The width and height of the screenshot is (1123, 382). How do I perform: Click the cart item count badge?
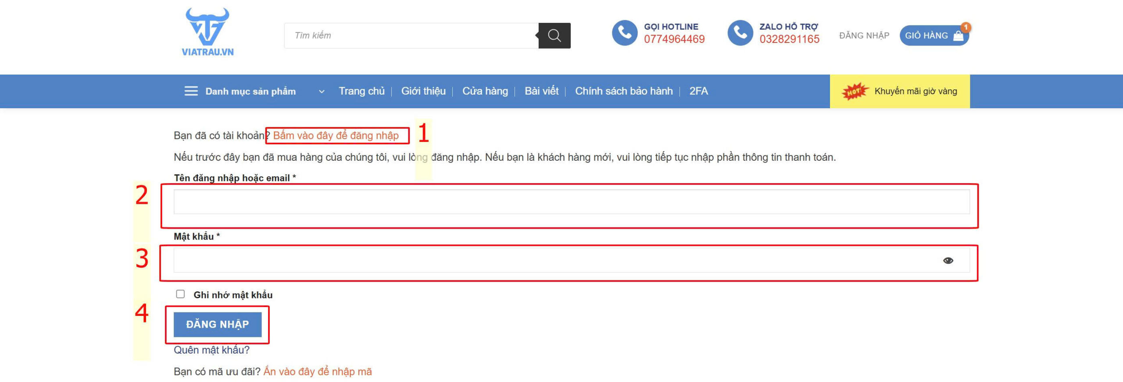(x=966, y=27)
